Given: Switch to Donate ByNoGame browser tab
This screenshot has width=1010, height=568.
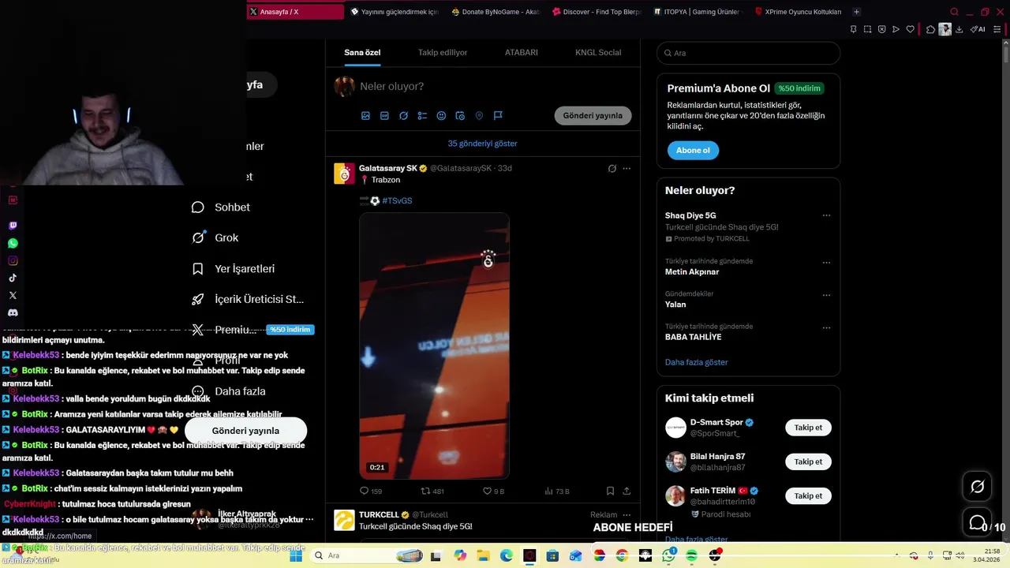Looking at the screenshot, I should pos(496,12).
